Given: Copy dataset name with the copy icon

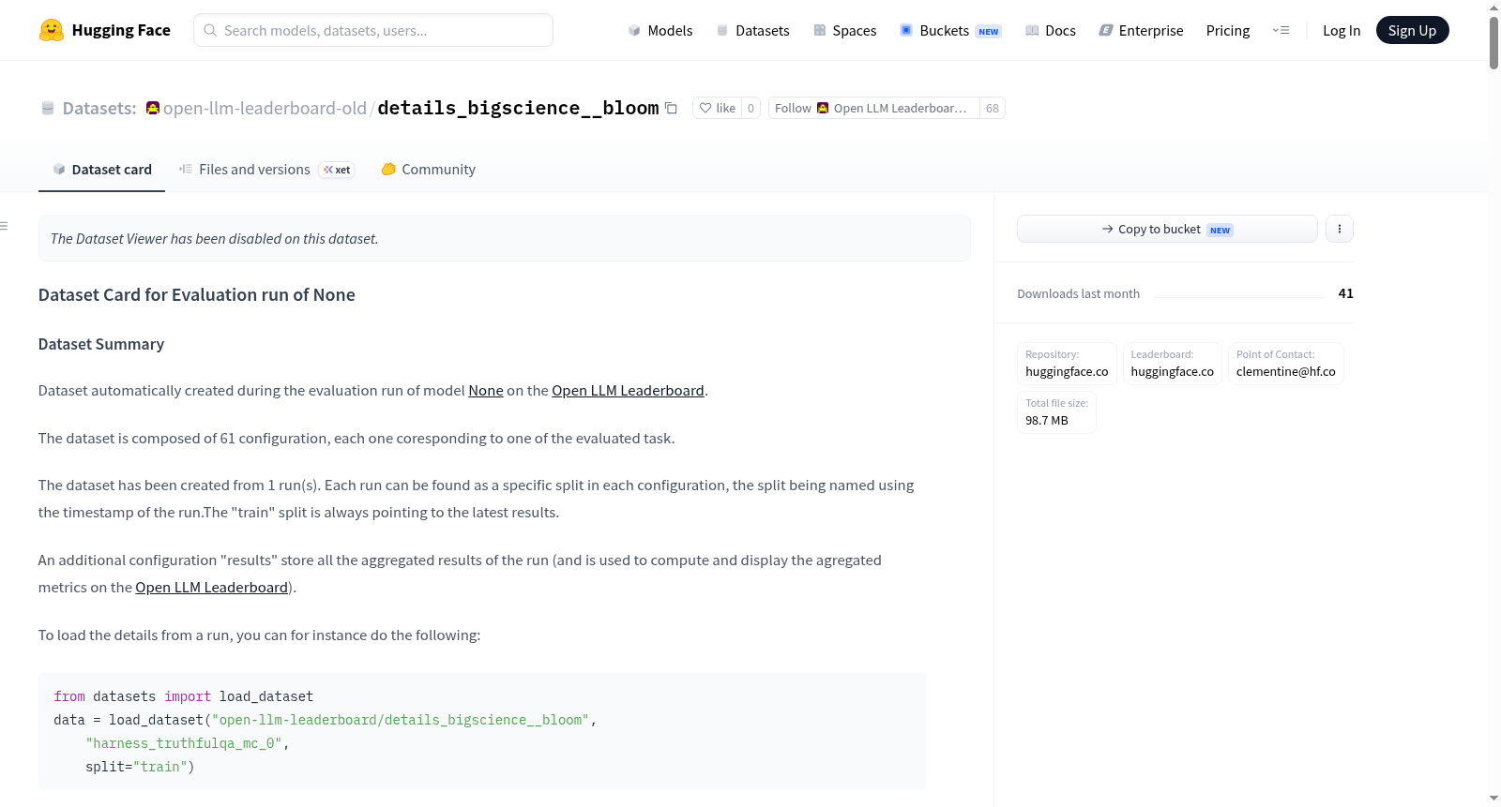Looking at the screenshot, I should coord(671,108).
